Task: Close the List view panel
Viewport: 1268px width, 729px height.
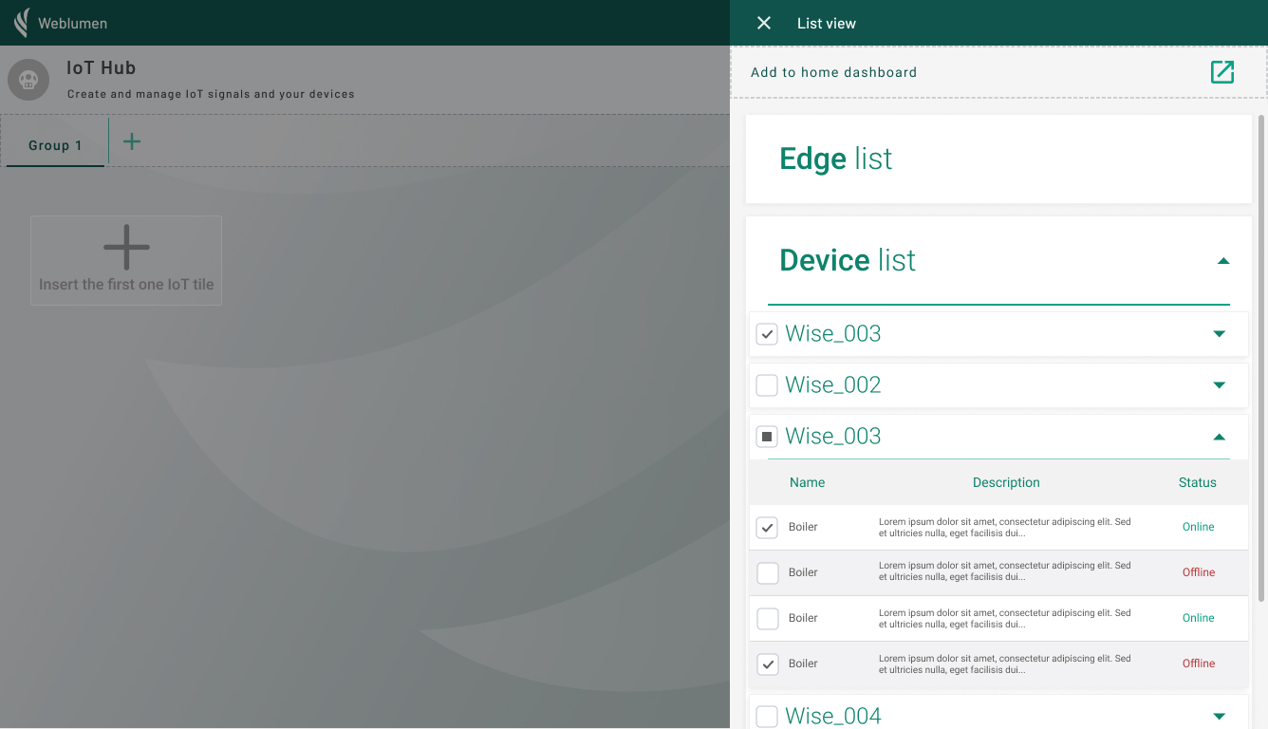Action: (764, 23)
